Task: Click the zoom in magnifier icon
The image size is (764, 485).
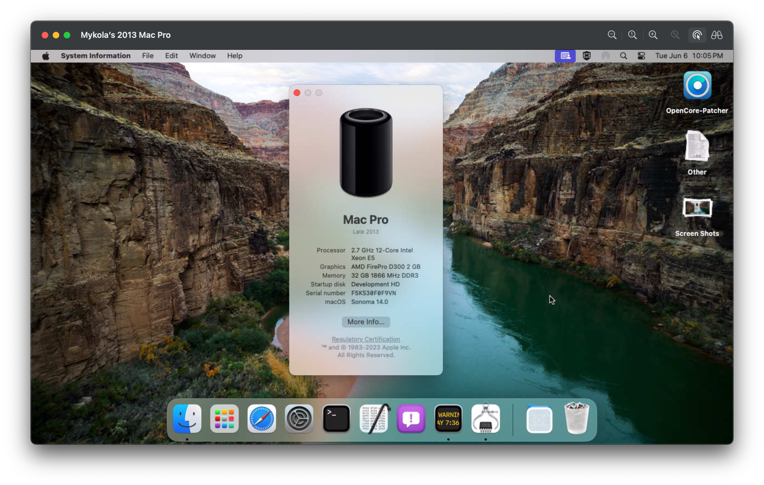Action: tap(653, 35)
